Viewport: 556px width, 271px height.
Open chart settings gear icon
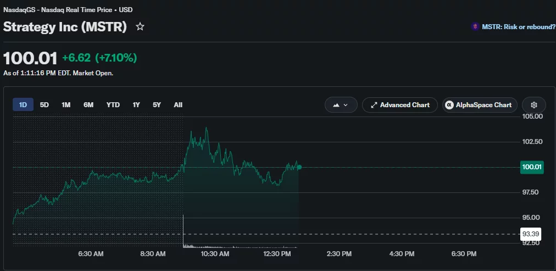pos(534,105)
